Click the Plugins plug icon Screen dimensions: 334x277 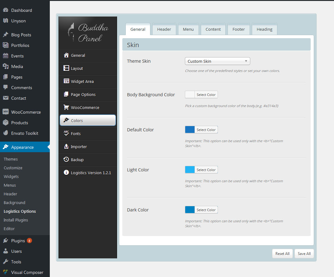pyautogui.click(x=6, y=240)
